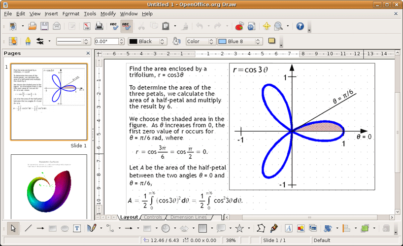403x246 pixels.
Task: Select the Text tool
Action: [x=77, y=228]
